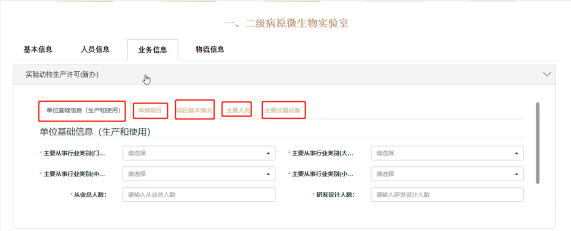Screen dimensions: 571x231
Task: Switch to the 项目基本情况 sub-tab
Action: point(194,110)
